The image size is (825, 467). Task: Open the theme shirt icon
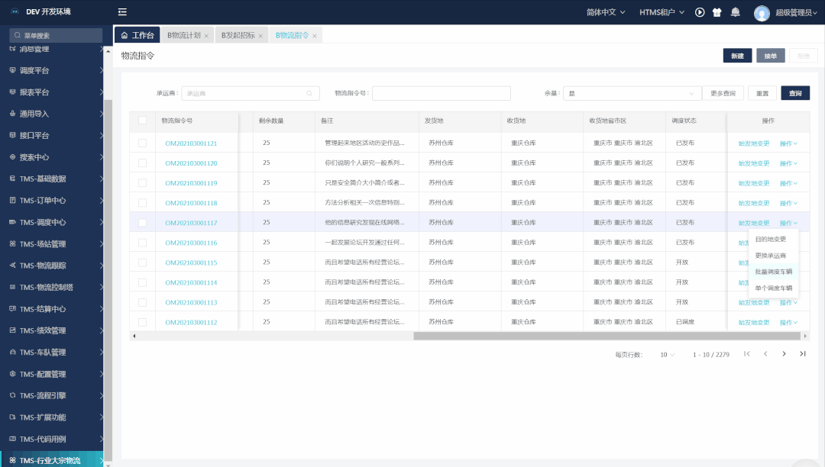pos(717,12)
